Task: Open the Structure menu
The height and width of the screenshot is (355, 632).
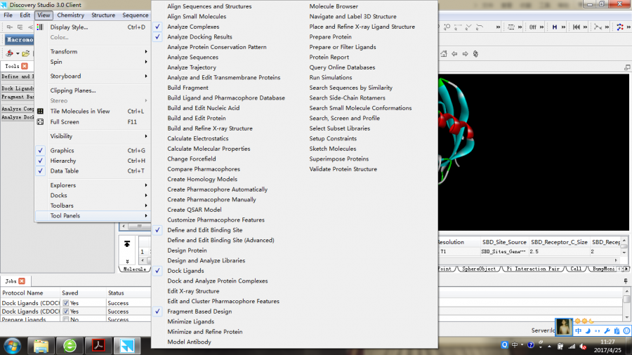Action: [103, 15]
